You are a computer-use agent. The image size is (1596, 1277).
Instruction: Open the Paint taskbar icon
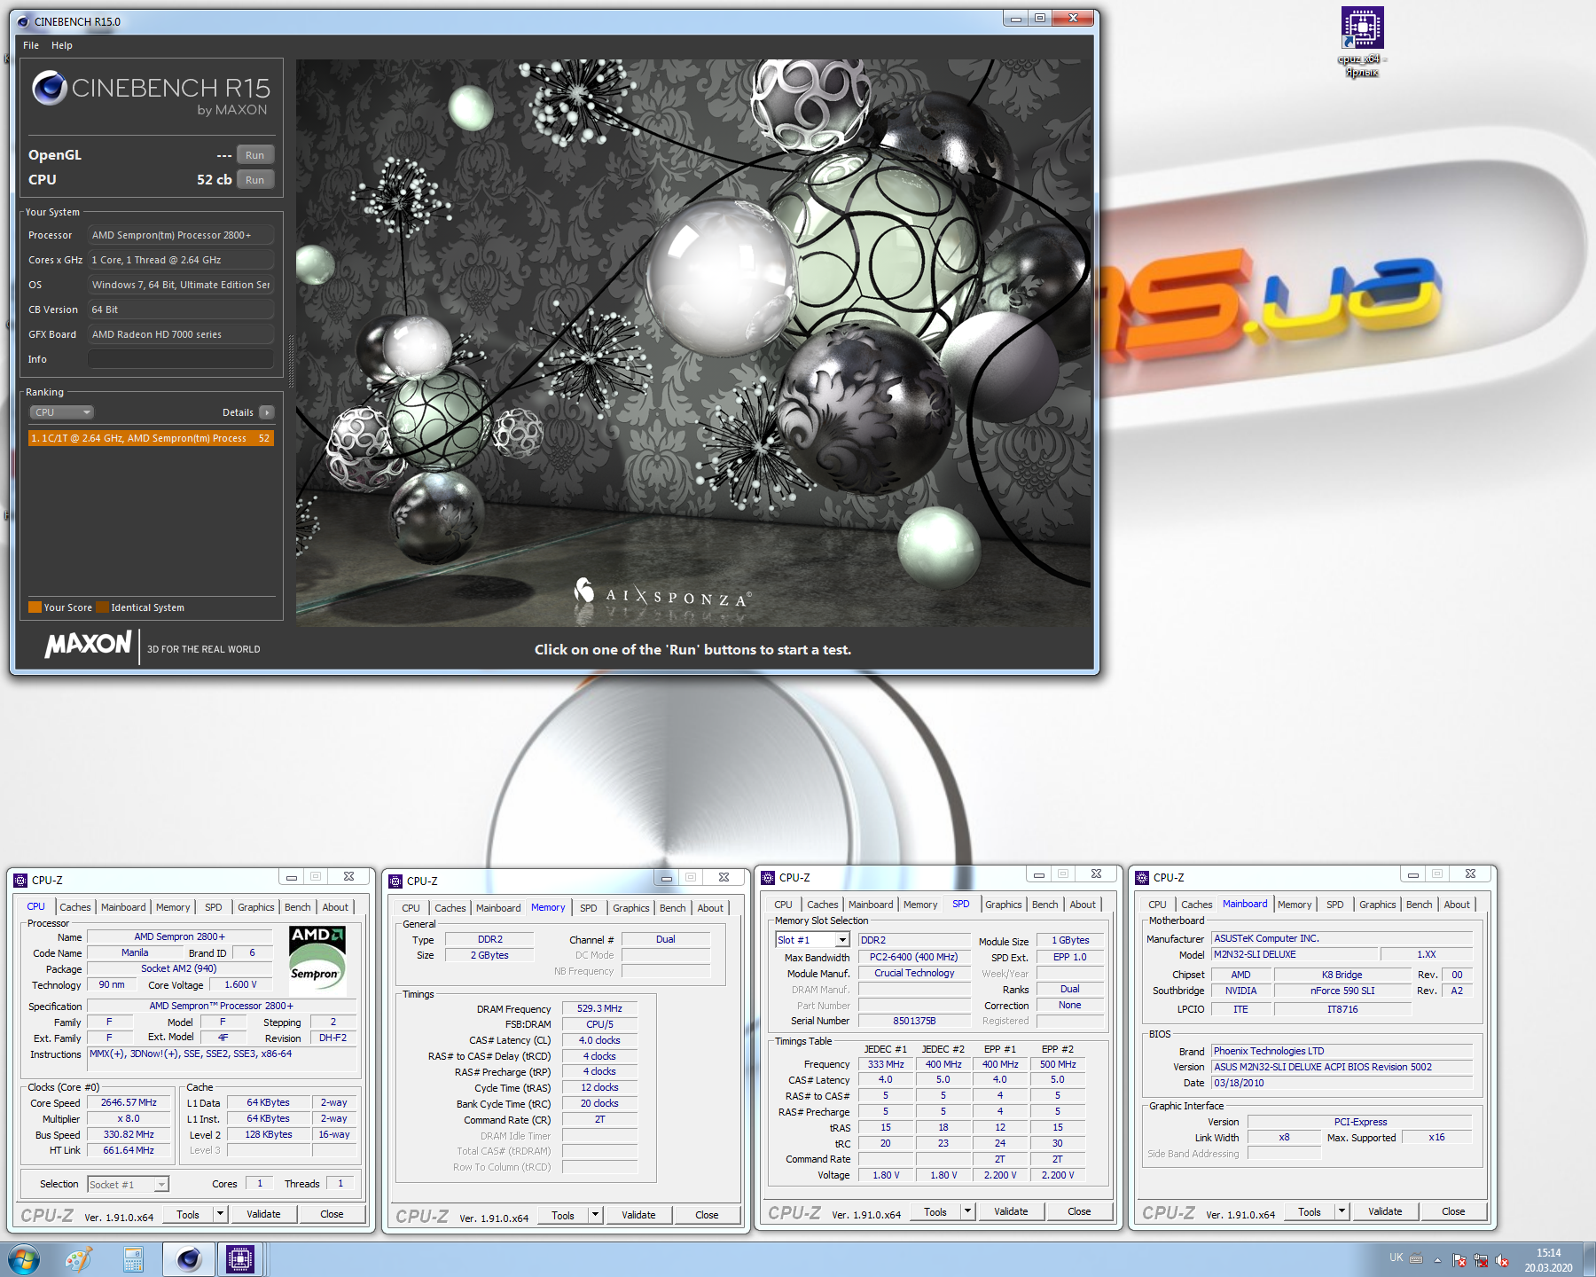point(79,1259)
